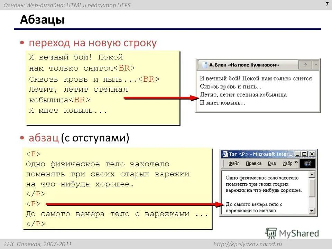Select the tab «На поле Куликовом»
Viewport: 332px width, 249px height.
248,65
